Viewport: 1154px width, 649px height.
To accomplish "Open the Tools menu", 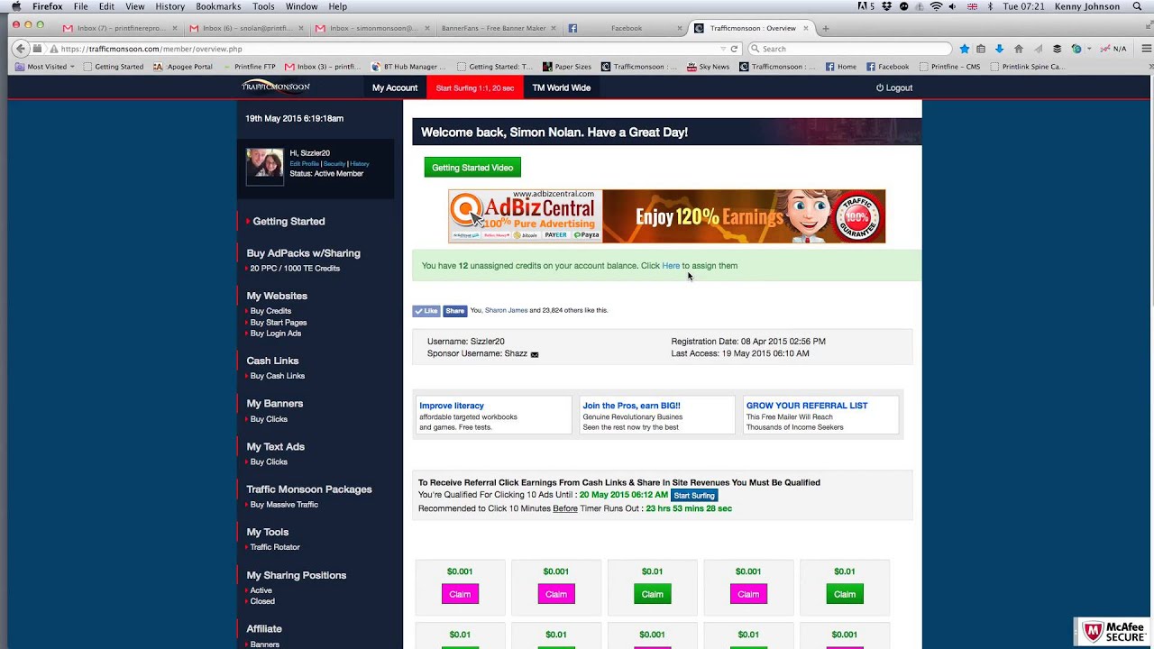I will coord(263,6).
